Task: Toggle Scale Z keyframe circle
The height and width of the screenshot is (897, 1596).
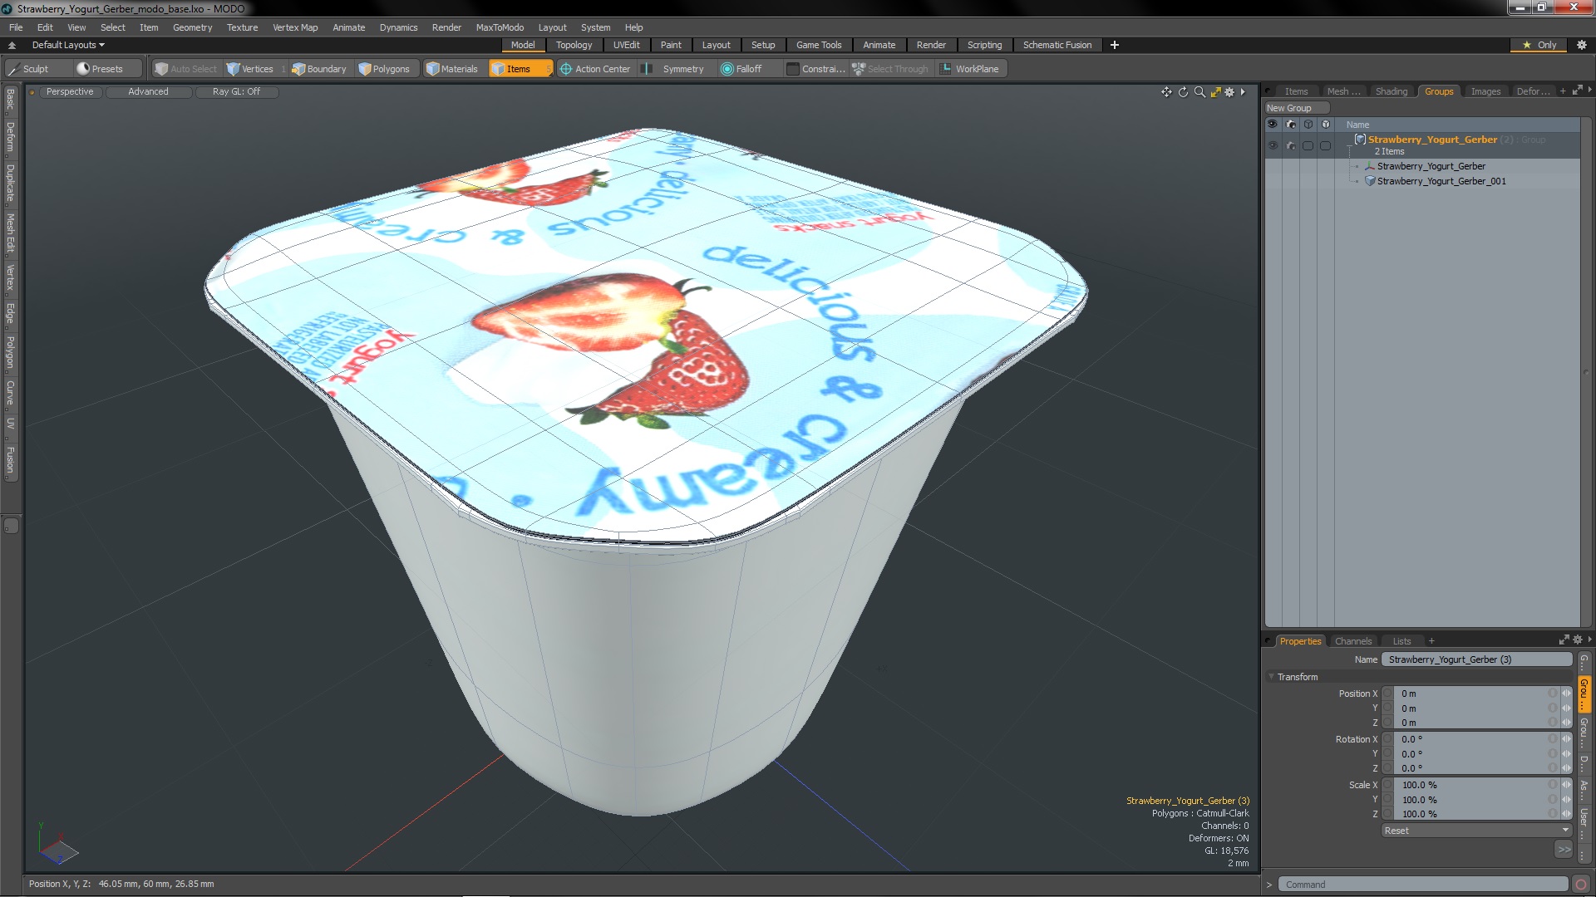Action: (x=1387, y=814)
